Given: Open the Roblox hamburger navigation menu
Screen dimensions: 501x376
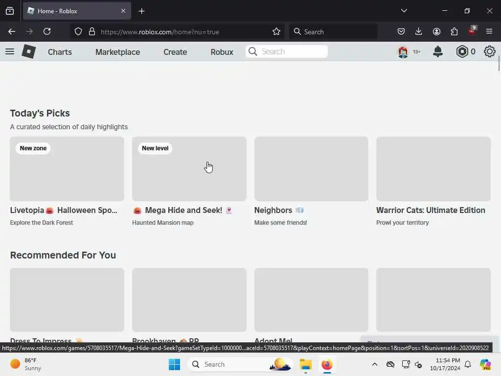Looking at the screenshot, I should (10, 51).
